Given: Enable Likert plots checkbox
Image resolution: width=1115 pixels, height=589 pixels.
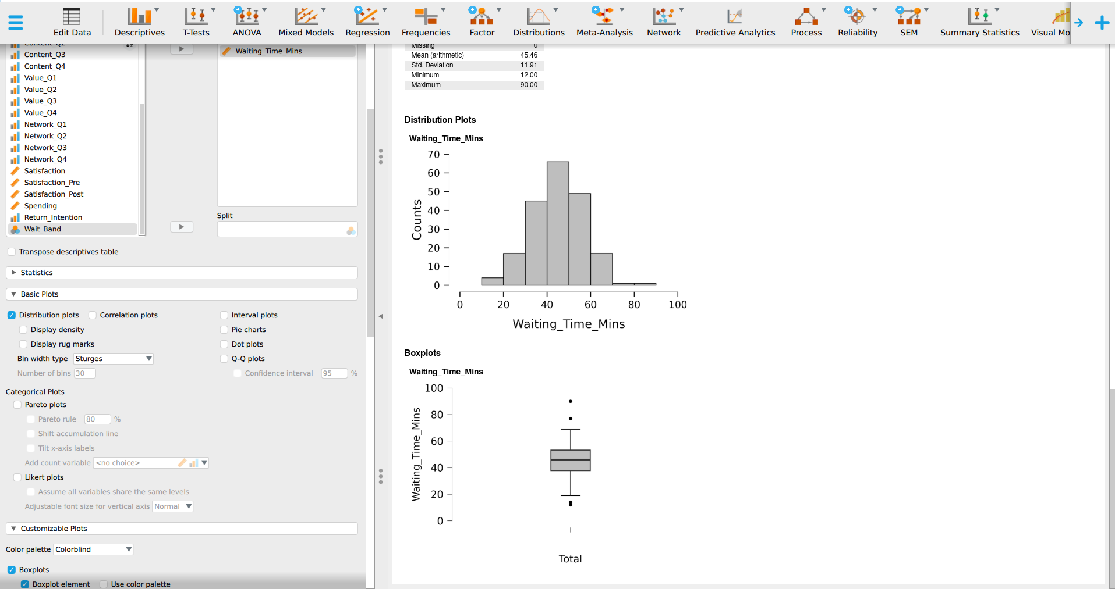Looking at the screenshot, I should (x=17, y=477).
